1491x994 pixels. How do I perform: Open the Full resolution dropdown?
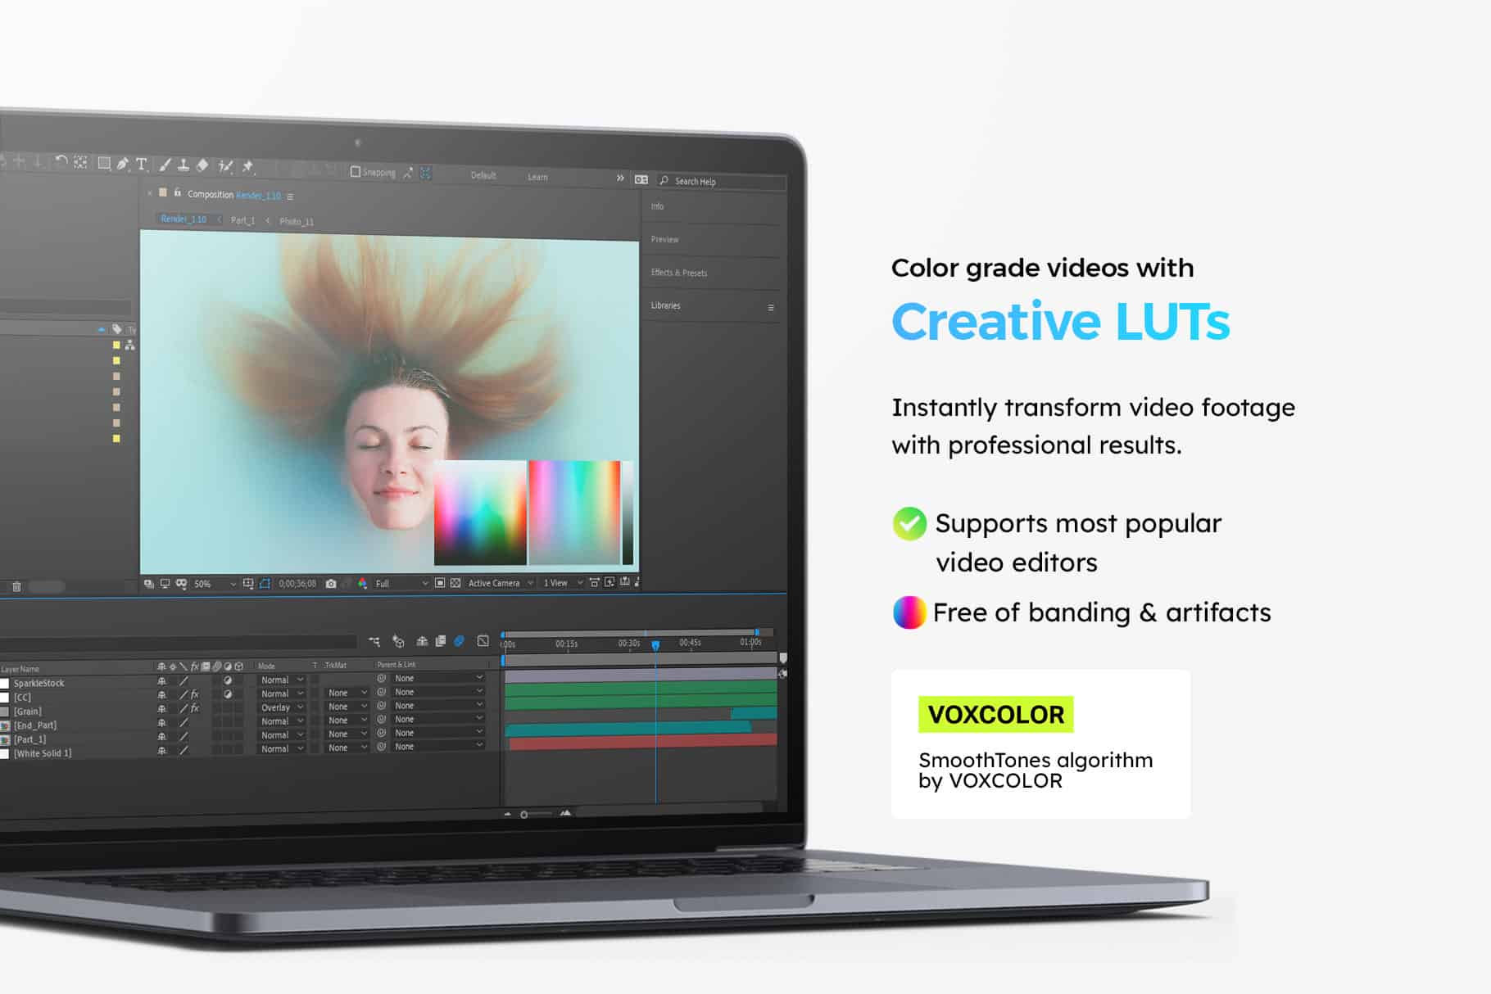pyautogui.click(x=401, y=583)
